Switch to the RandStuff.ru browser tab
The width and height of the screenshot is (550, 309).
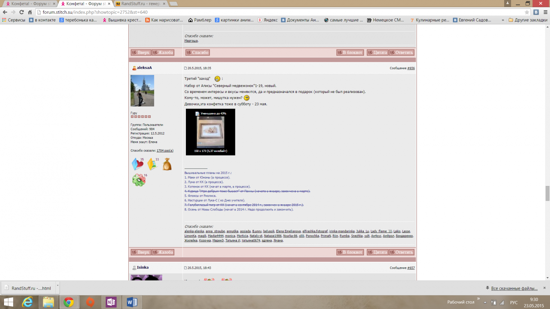(140, 4)
